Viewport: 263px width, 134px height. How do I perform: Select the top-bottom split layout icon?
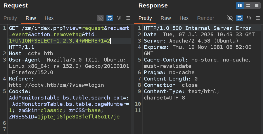tap(248, 5)
